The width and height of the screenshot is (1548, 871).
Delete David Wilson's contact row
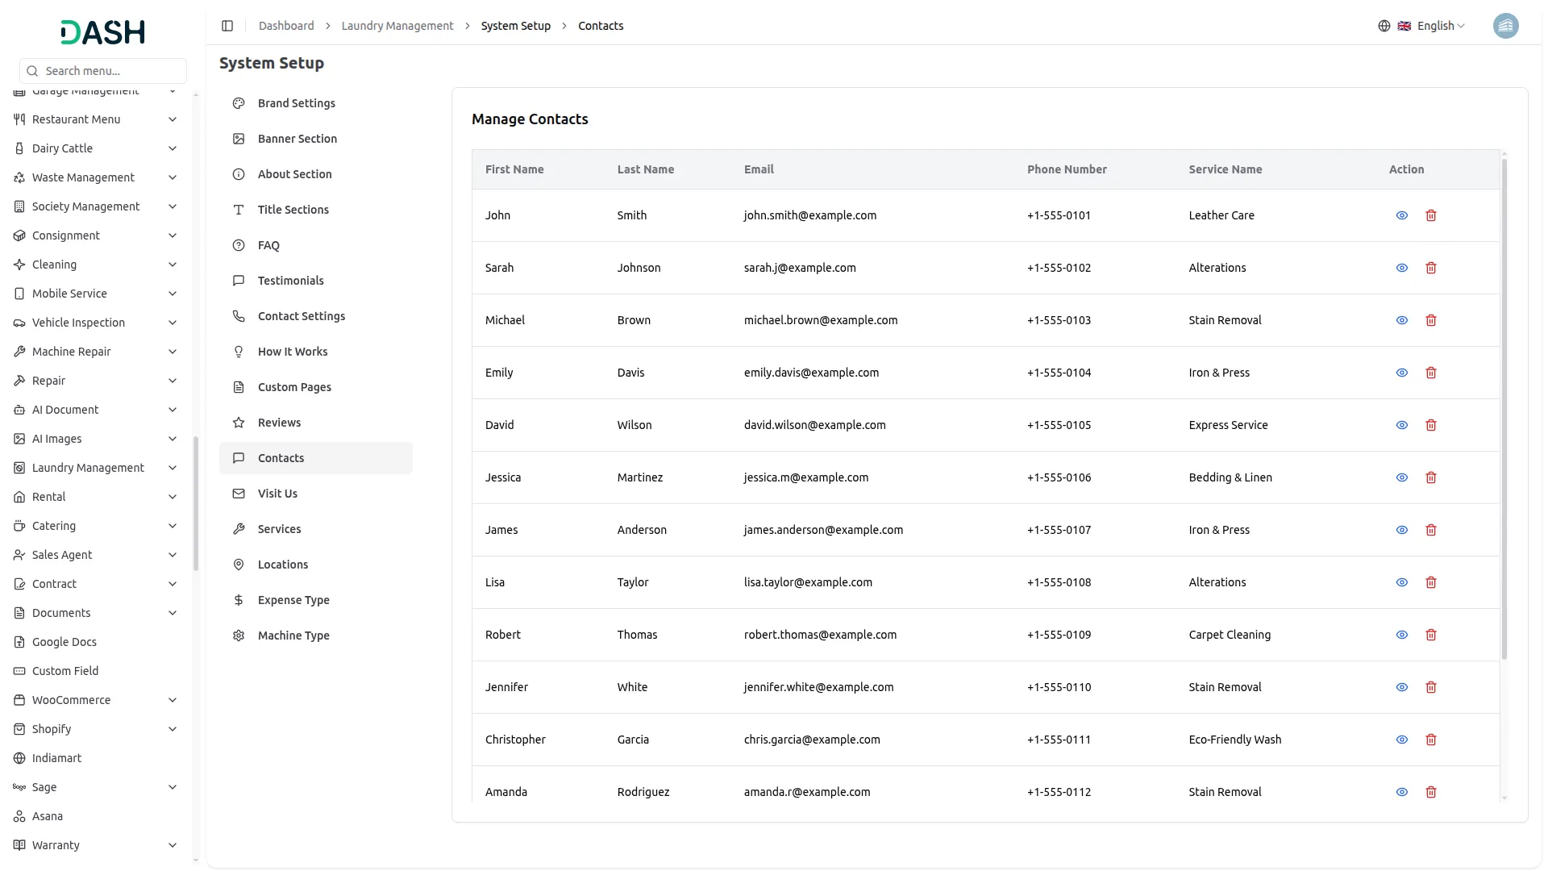[1431, 425]
